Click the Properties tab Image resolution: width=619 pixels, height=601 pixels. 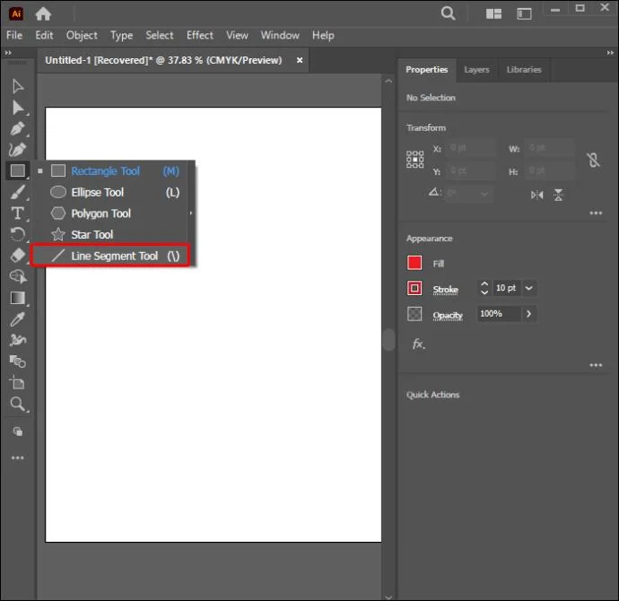tap(427, 69)
